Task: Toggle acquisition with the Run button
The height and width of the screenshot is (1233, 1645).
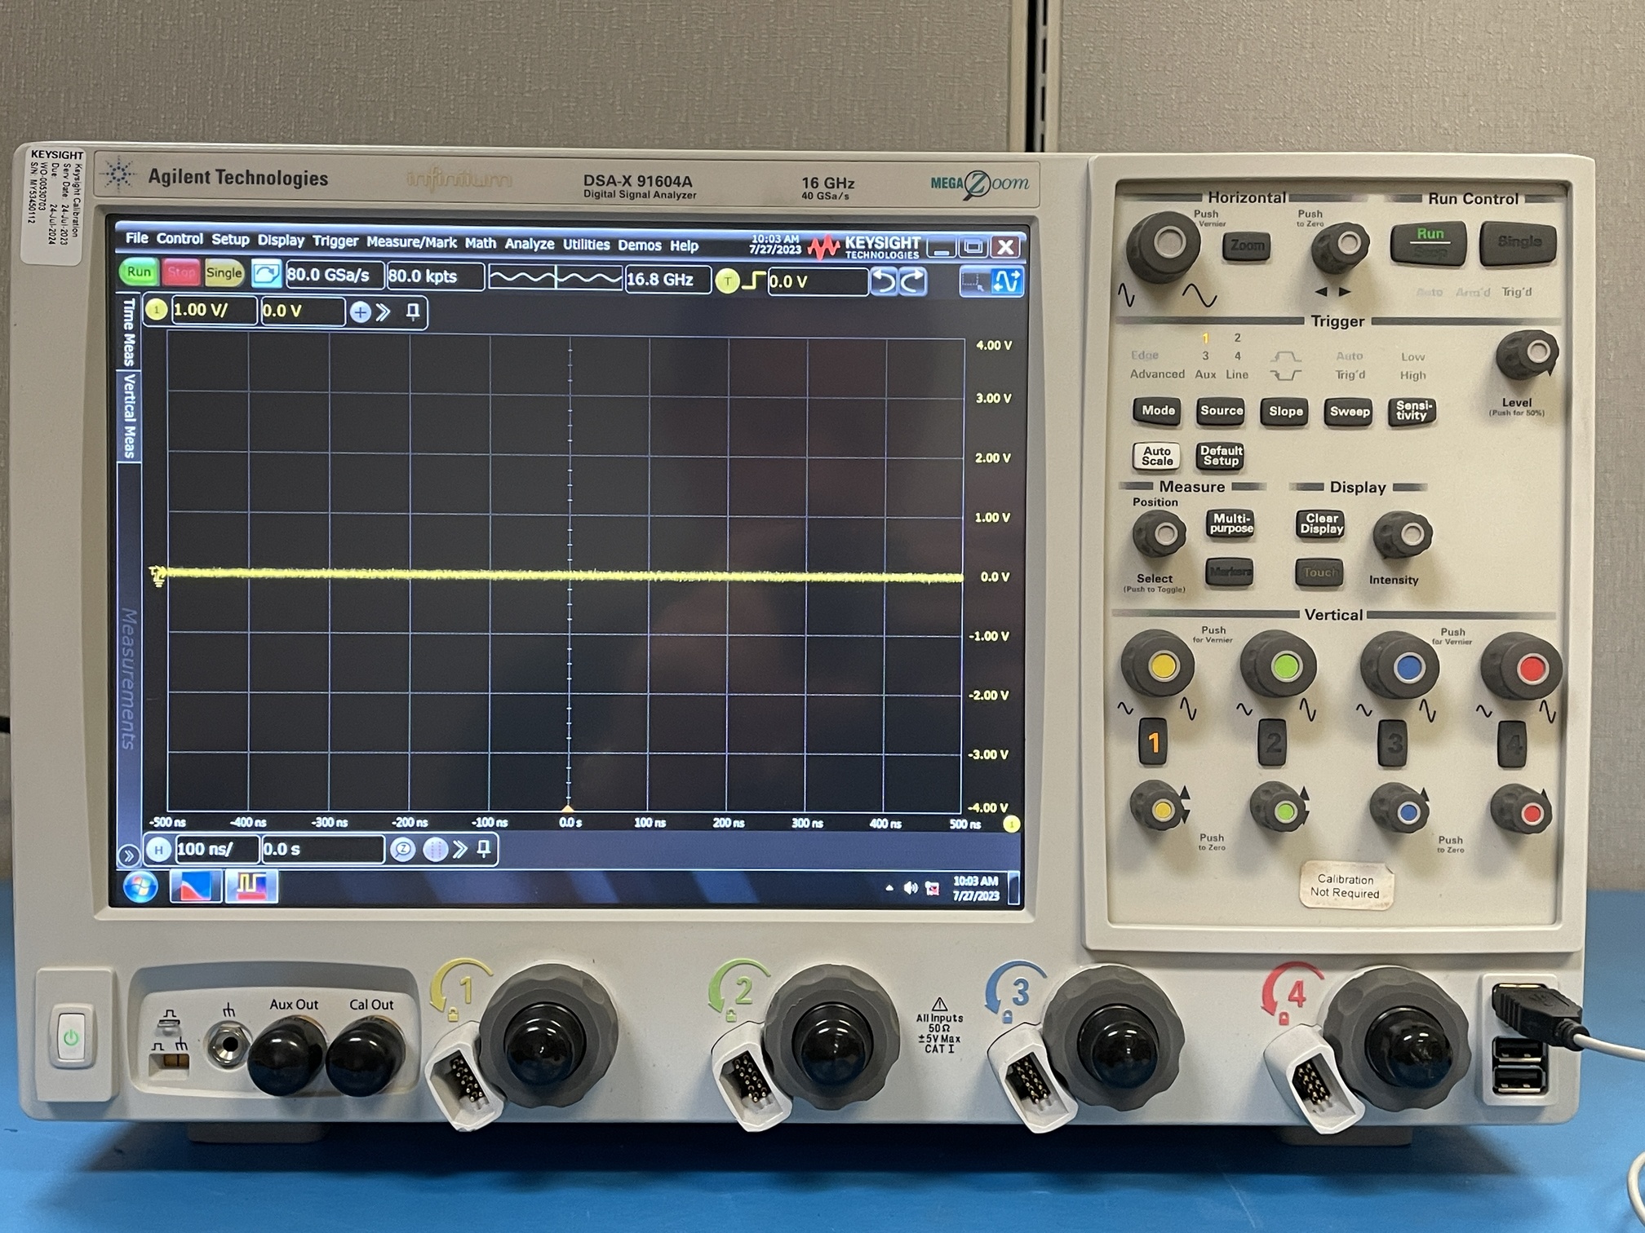Action: tap(137, 273)
